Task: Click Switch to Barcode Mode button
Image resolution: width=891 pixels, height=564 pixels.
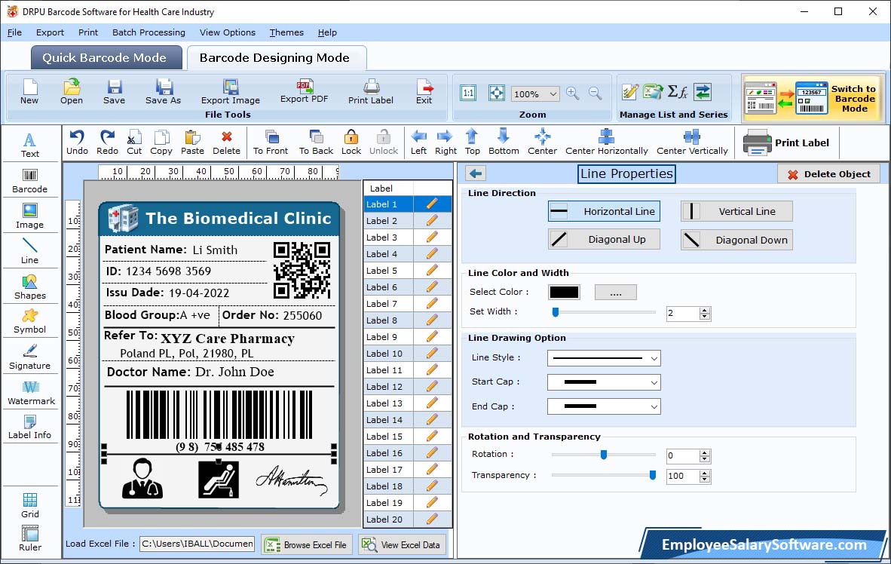Action: 813,98
